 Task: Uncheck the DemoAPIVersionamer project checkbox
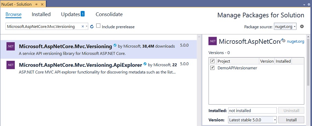point(212,68)
